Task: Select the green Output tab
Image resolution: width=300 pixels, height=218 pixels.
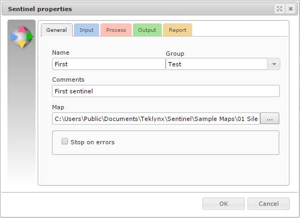Action: (x=147, y=30)
